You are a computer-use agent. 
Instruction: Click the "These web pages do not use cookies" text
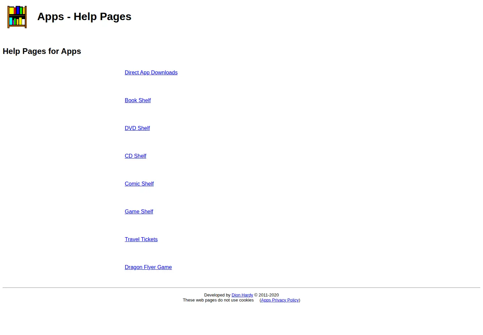pos(218,300)
